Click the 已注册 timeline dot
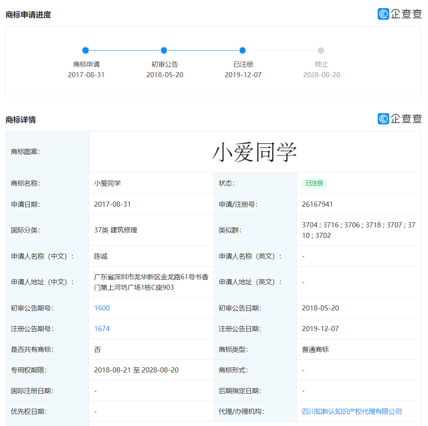This screenshot has width=428, height=426. tap(243, 51)
